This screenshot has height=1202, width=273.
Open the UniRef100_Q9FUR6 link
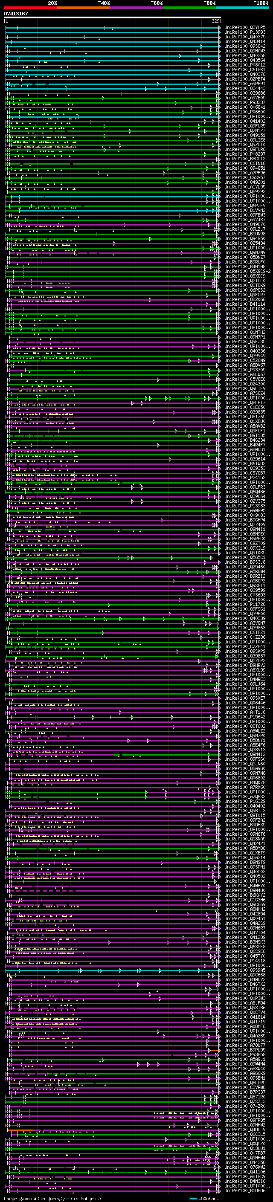coord(244,149)
